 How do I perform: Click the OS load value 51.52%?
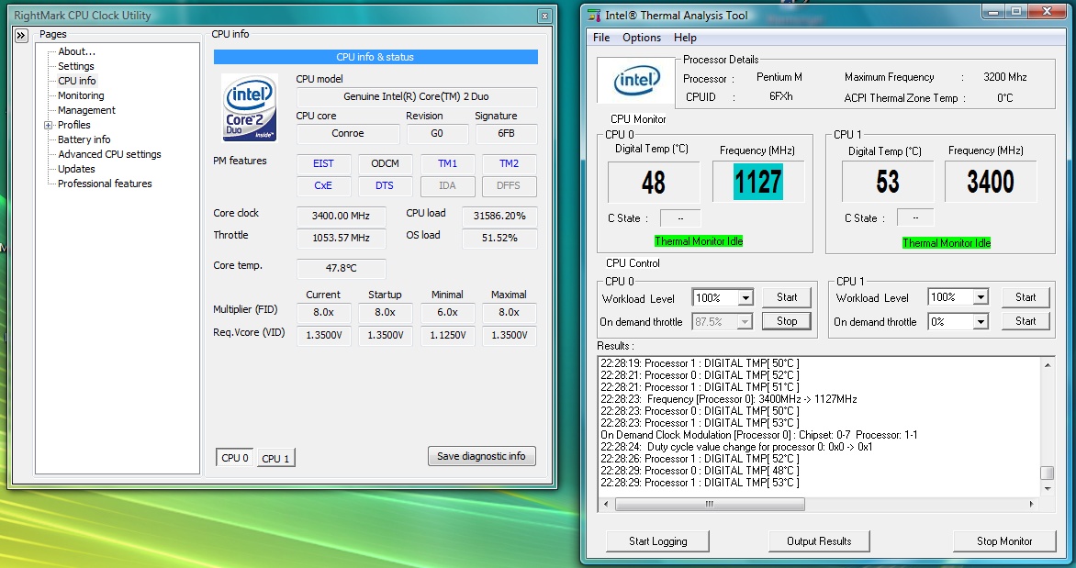coord(499,238)
